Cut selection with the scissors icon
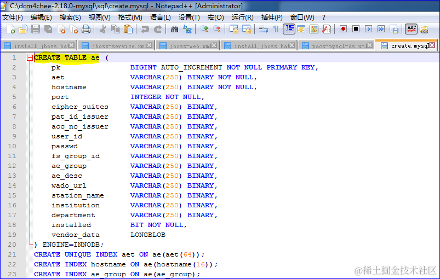The height and width of the screenshot is (279, 440). pos(102,29)
